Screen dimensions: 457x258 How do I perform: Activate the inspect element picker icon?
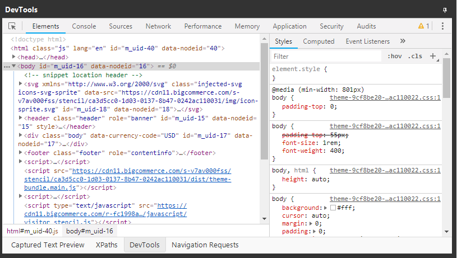(12, 26)
